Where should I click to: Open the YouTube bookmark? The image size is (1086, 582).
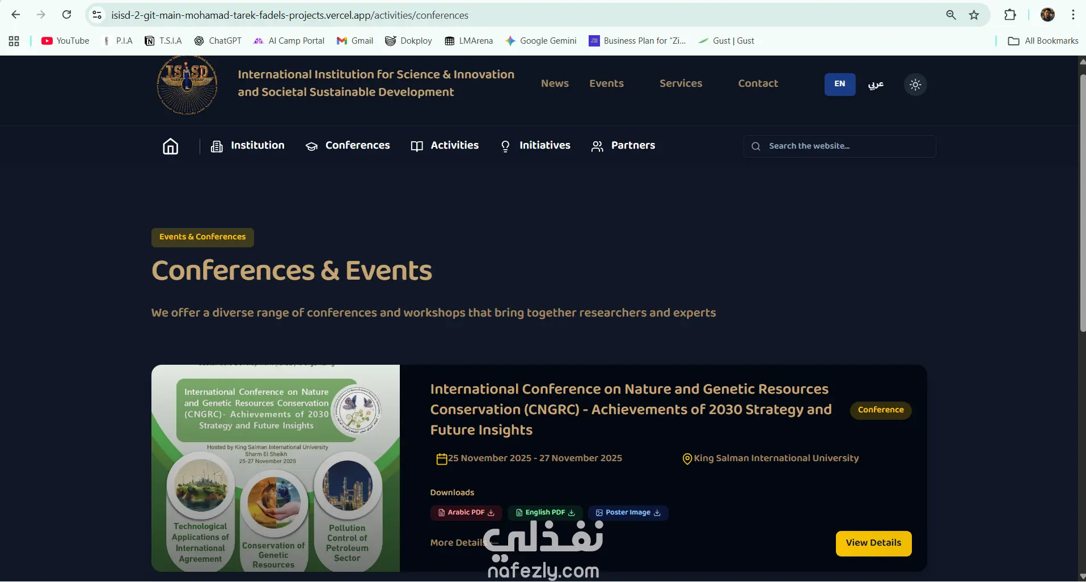coord(65,41)
